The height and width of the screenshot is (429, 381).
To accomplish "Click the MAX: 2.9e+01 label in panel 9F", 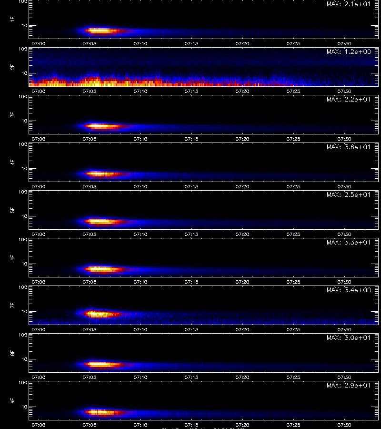I will click(x=349, y=385).
